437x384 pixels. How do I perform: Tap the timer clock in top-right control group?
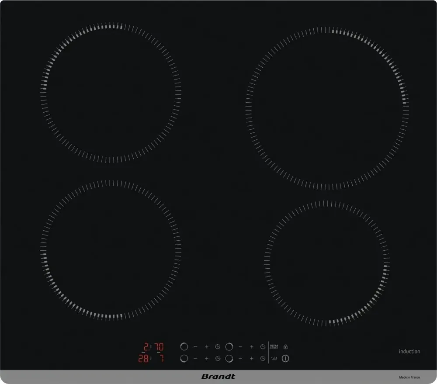click(263, 347)
